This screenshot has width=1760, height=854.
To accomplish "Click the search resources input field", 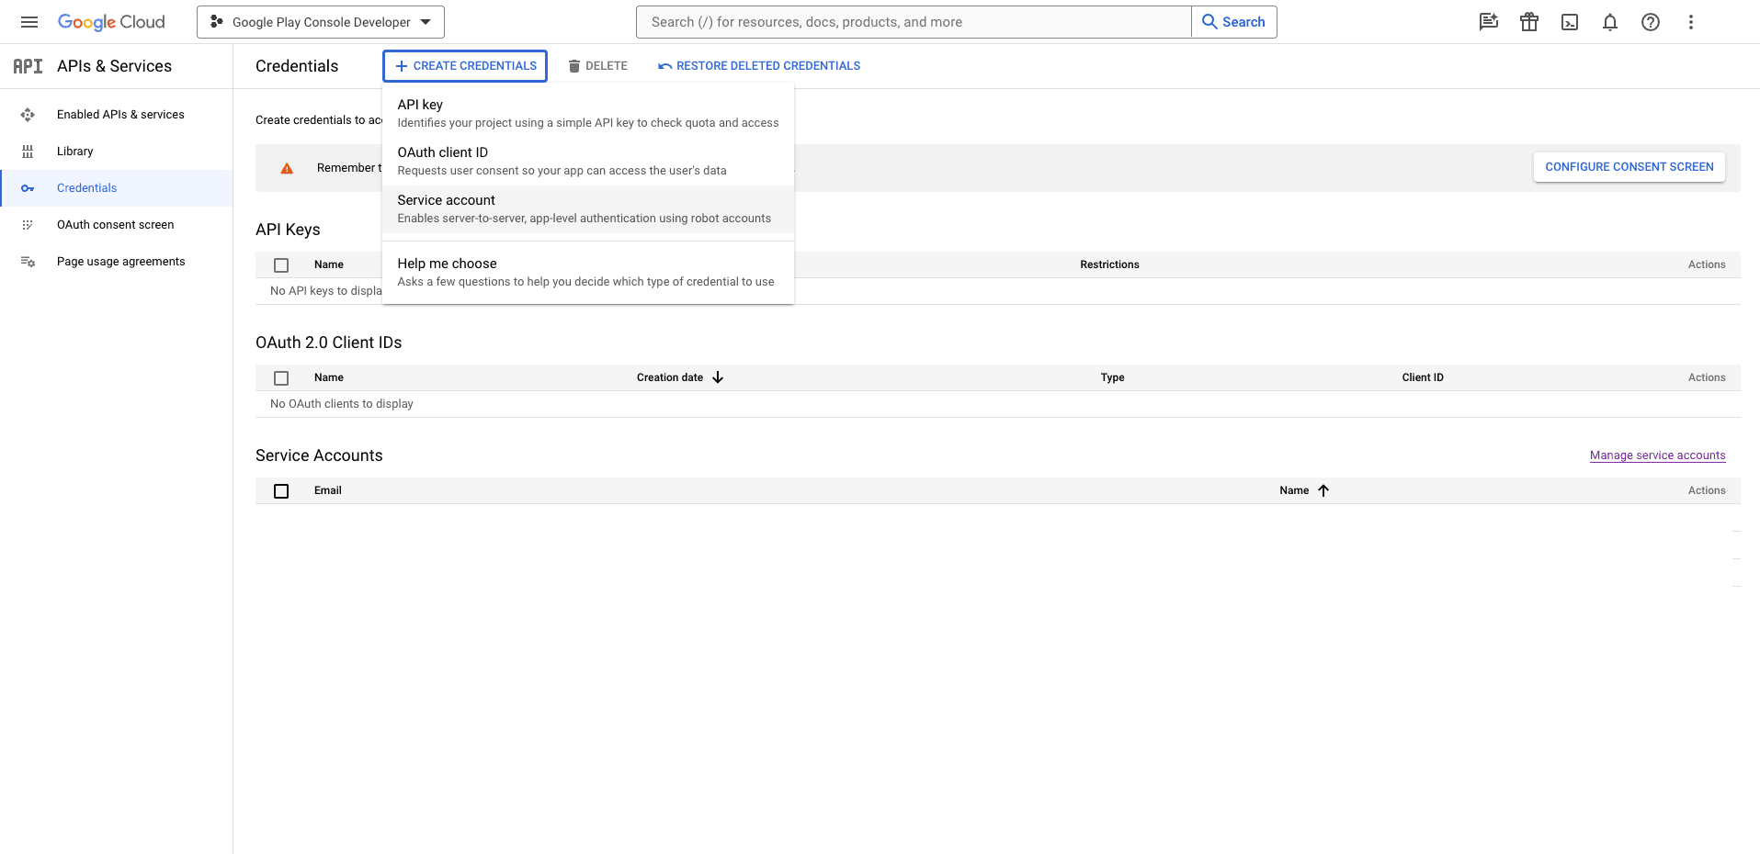I will [x=913, y=22].
